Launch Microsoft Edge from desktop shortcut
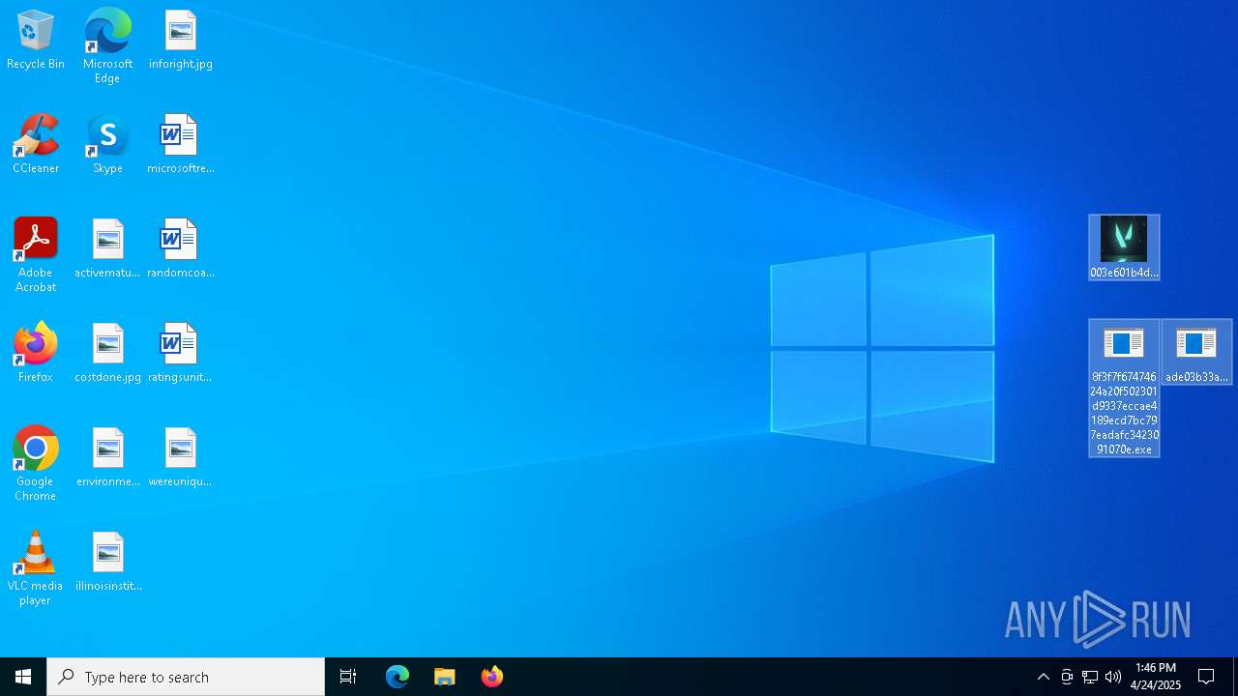1238x696 pixels. (x=107, y=46)
